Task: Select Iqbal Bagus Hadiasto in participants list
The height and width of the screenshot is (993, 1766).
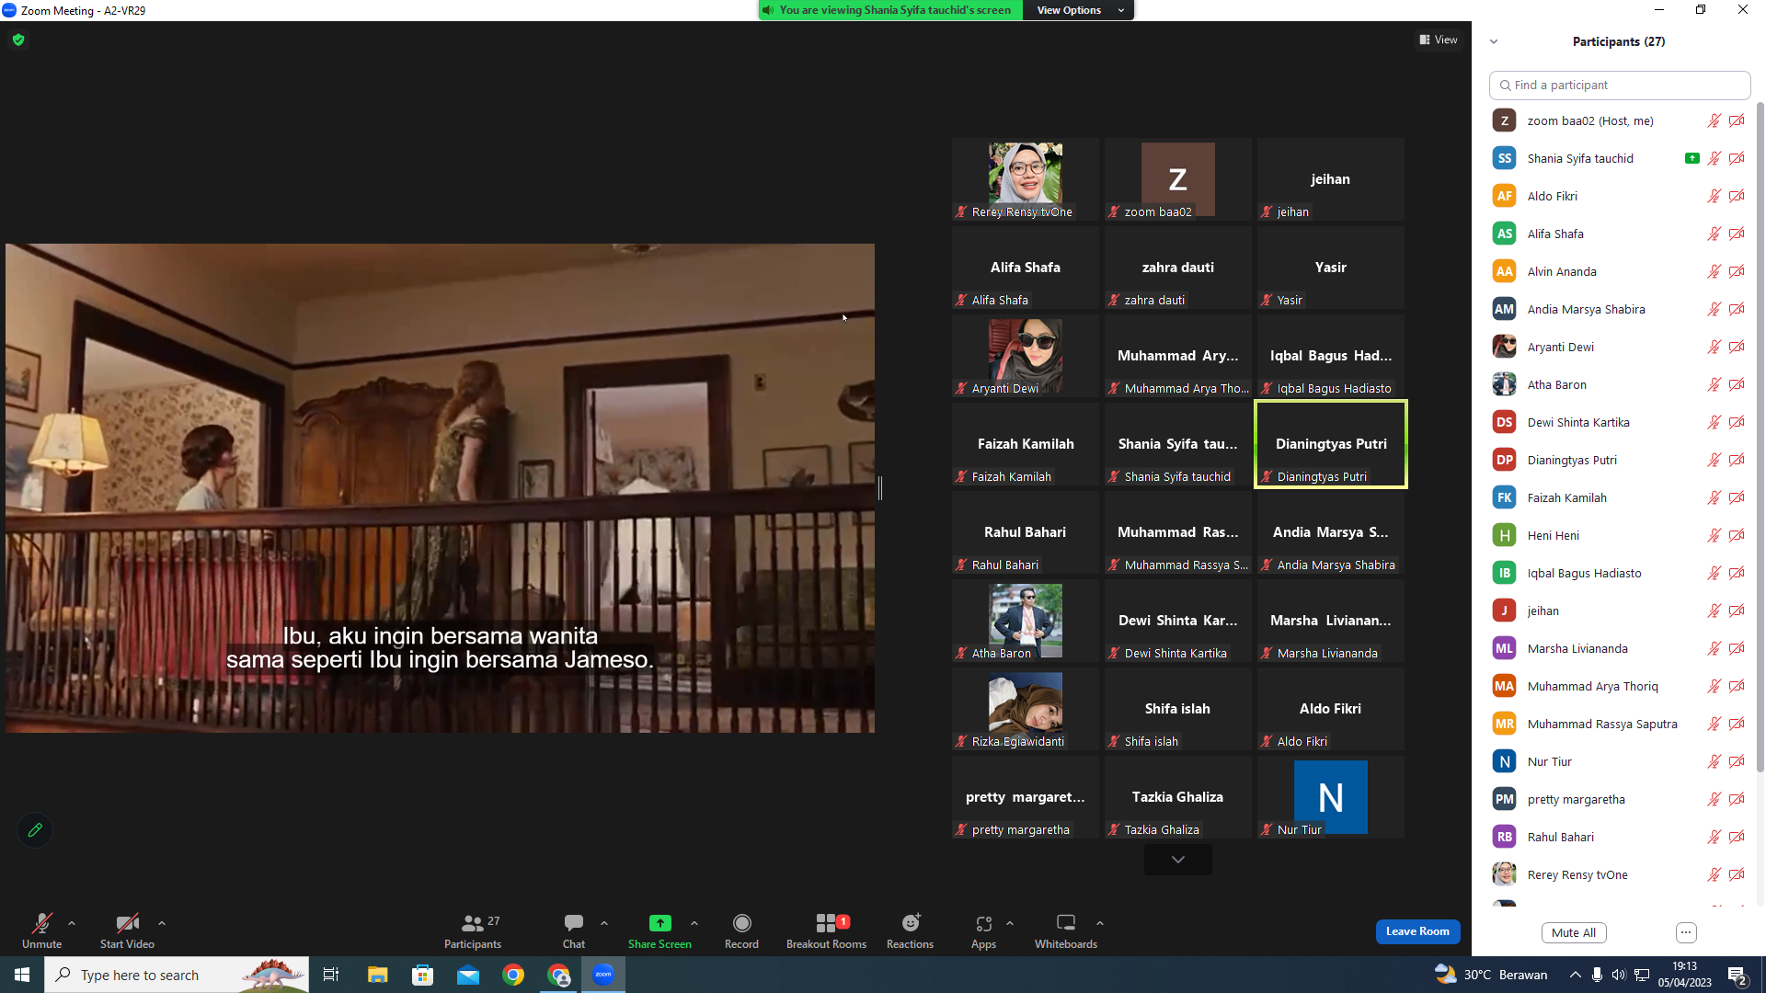Action: (1619, 573)
